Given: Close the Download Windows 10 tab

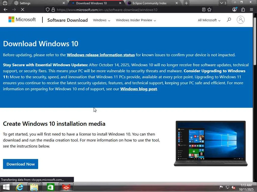Looking at the screenshot, I should point(120,3).
